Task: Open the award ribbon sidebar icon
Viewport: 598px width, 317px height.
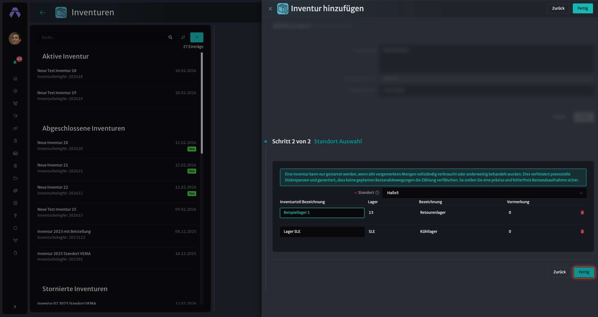Action: (15, 166)
